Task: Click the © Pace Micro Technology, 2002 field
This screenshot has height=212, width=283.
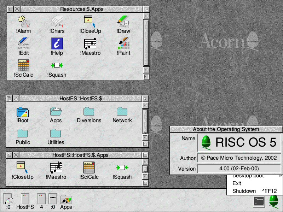Action: coord(239,158)
